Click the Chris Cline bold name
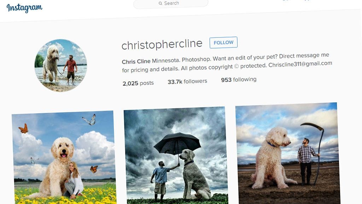Screen dimensions: 362x204 click(136, 62)
